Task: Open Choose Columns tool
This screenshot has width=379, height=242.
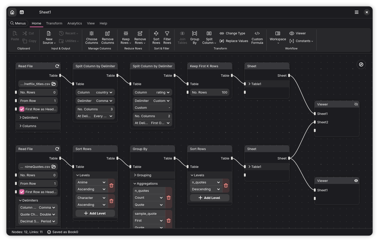Action: 92,37
